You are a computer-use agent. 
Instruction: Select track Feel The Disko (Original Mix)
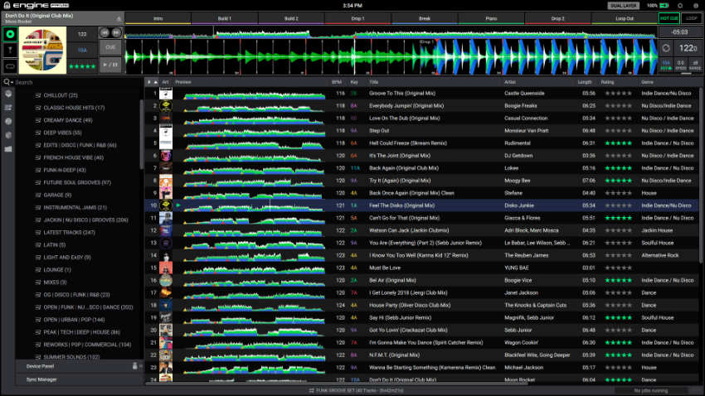[x=402, y=205]
